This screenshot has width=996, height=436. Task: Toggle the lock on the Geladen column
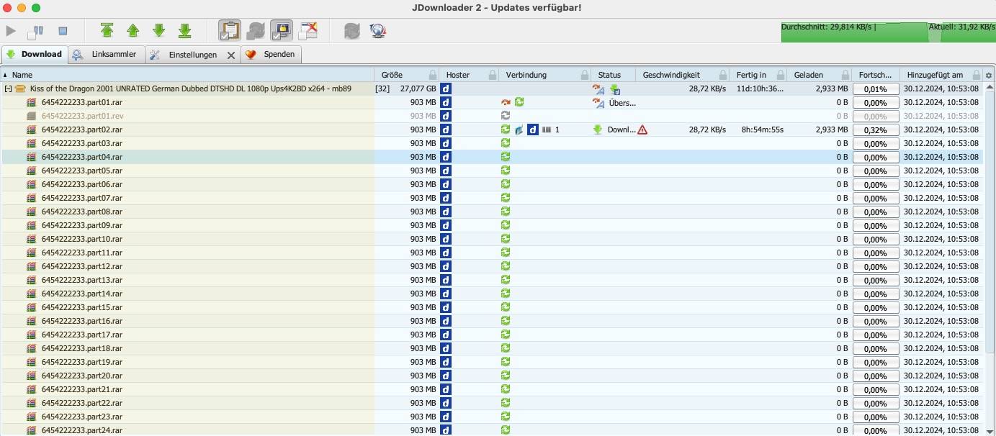point(846,75)
